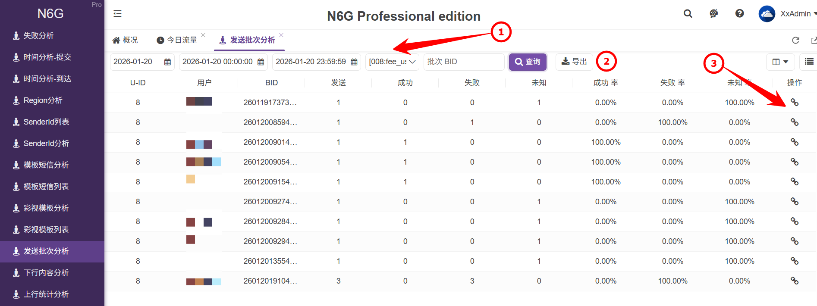The image size is (817, 306).
Task: Close the 今日流量 tab
Action: [203, 35]
